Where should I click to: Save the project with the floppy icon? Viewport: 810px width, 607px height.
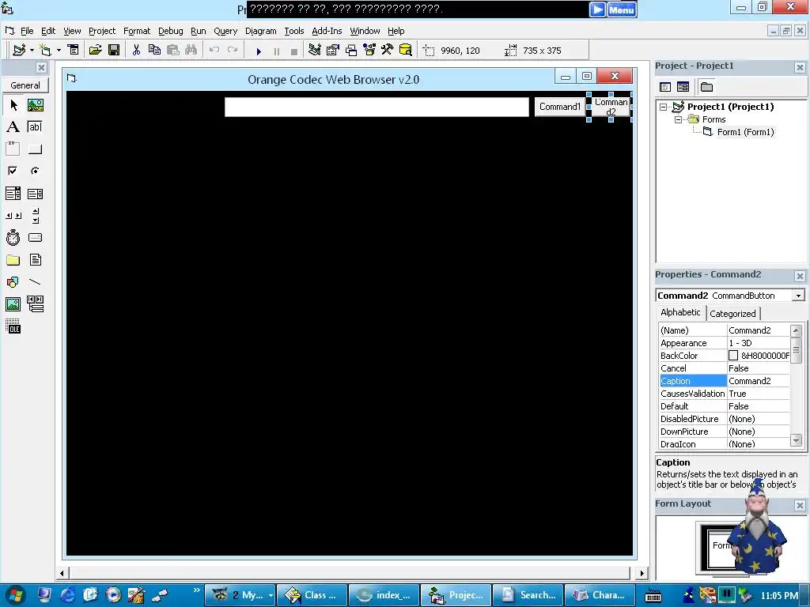click(114, 50)
